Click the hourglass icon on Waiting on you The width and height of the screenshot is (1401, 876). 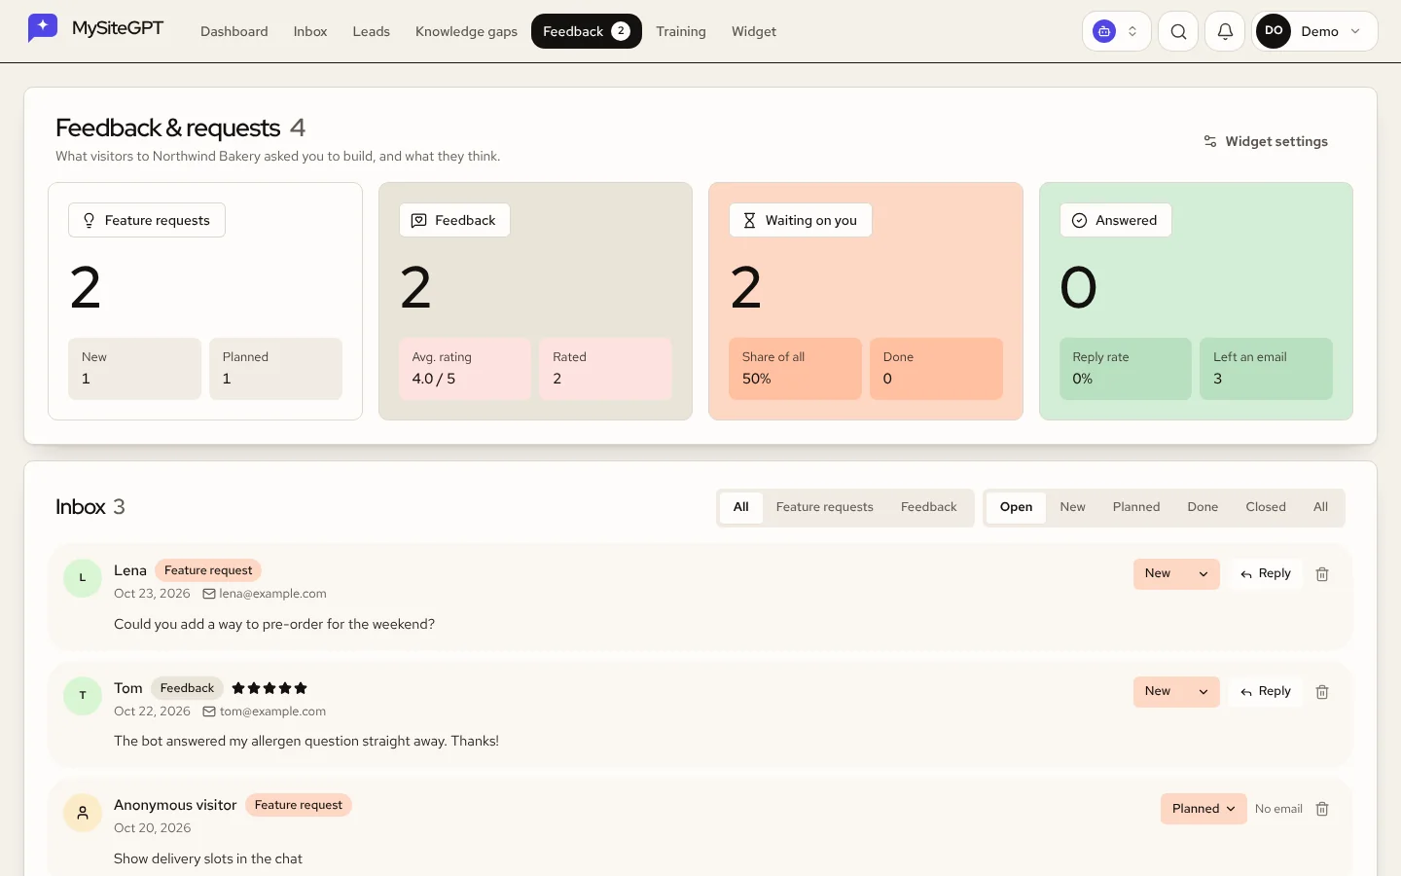(749, 221)
